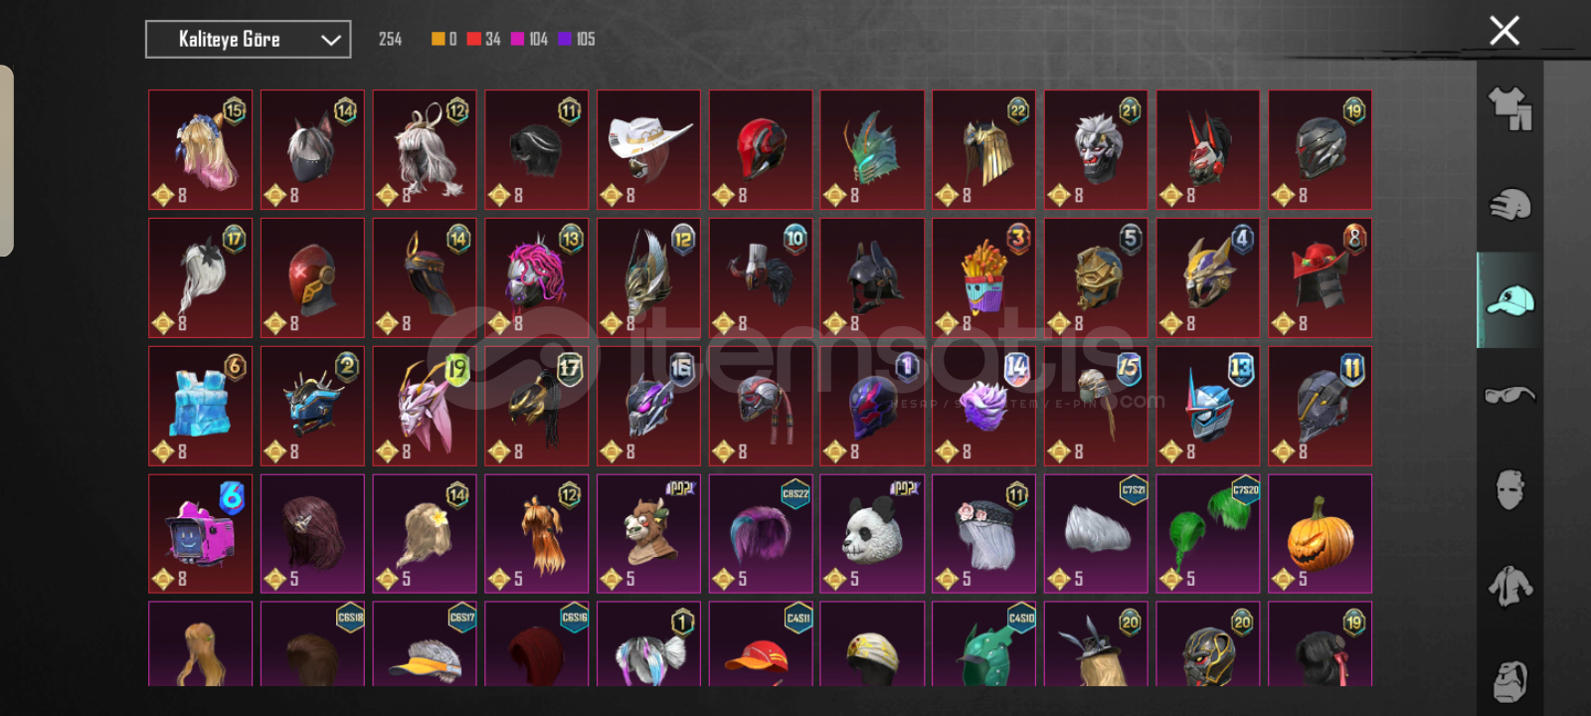Filter by the pink quality square
This screenshot has height=716, width=1591.
[517, 39]
